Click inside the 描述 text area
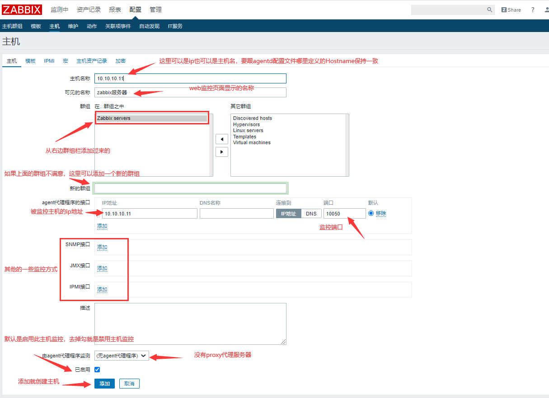Image resolution: width=549 pixels, height=398 pixels. (190, 324)
